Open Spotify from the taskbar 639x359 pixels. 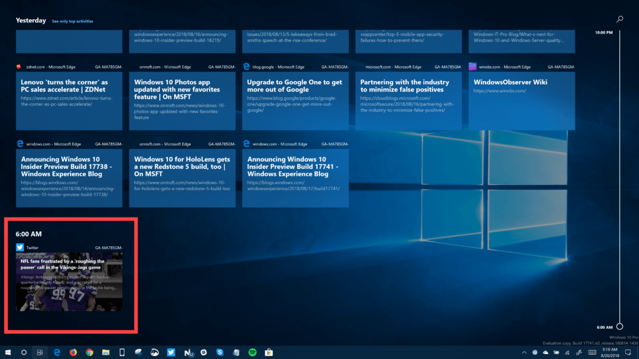(251, 352)
